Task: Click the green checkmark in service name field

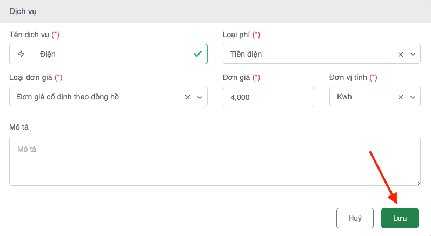Action: point(198,54)
